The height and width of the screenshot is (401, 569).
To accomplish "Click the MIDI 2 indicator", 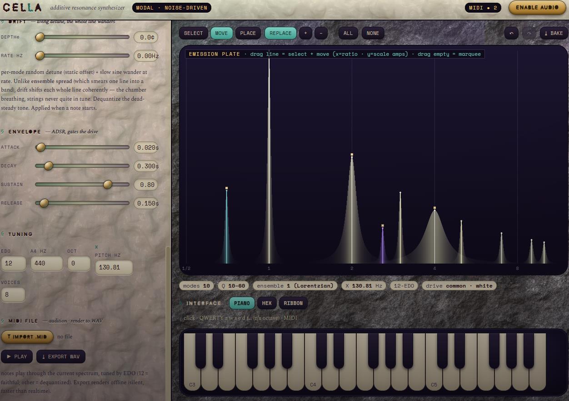I will pos(483,8).
